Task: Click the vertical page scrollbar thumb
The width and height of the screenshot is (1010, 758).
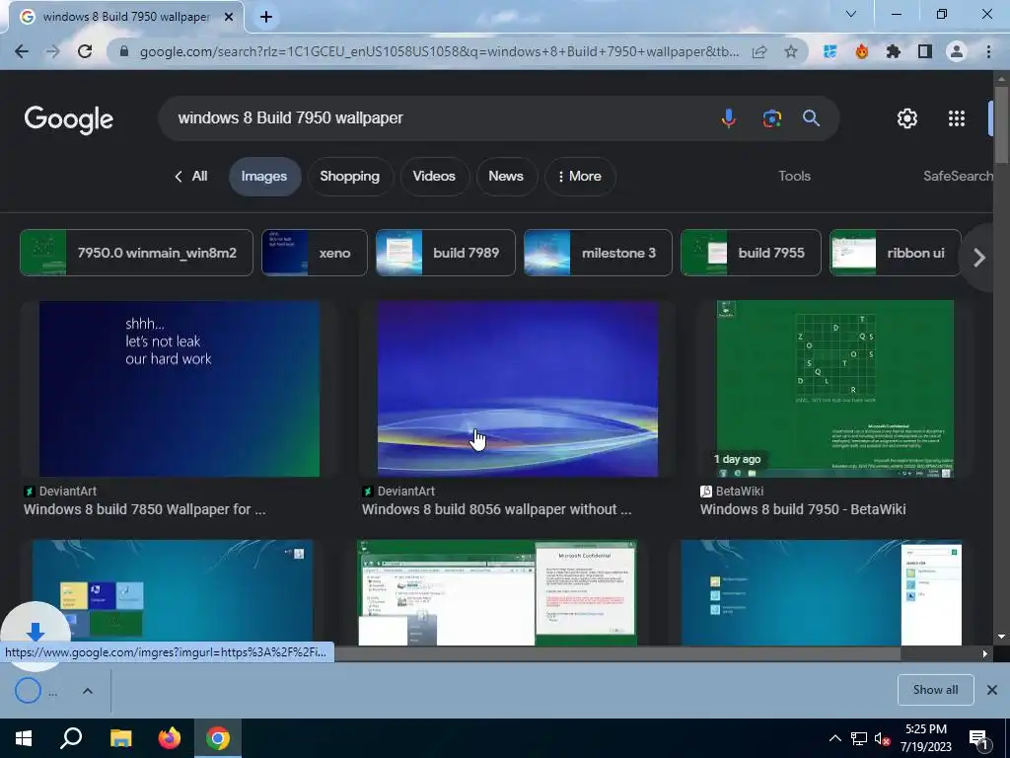Action: point(1001,123)
